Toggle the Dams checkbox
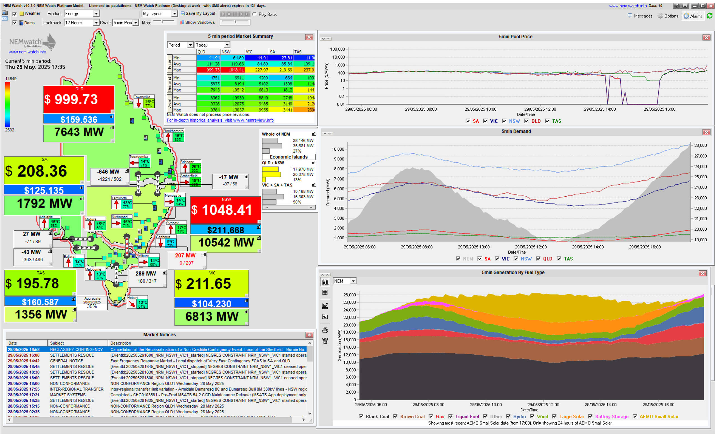715x434 pixels. 15,23
